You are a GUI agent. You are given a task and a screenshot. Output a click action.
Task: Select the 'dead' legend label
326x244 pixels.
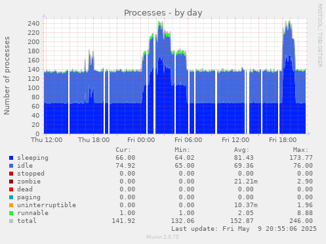pos(25,189)
